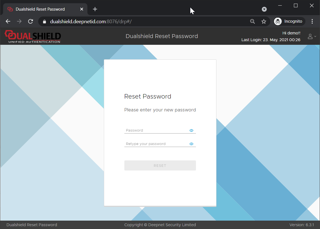
Task: Go forward in browser history
Action: (x=19, y=21)
